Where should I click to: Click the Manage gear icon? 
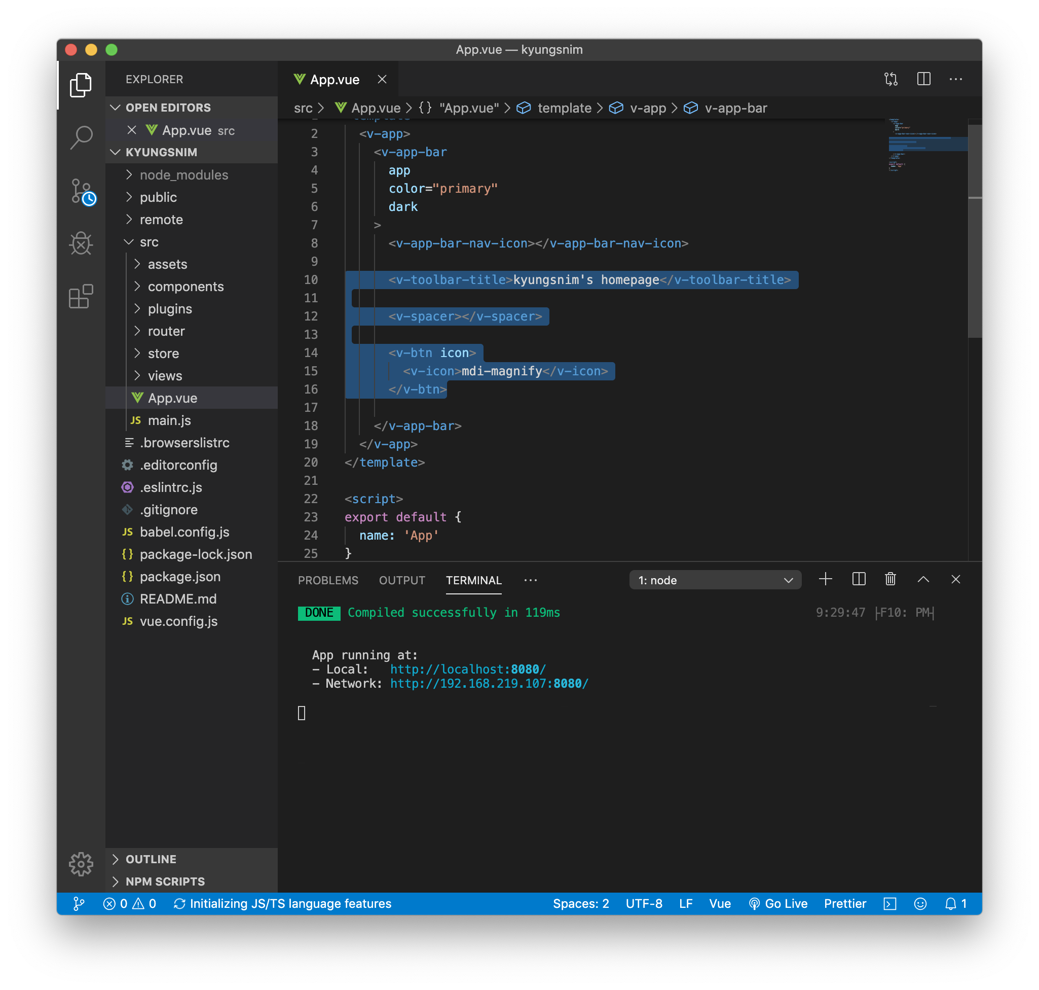click(x=81, y=864)
